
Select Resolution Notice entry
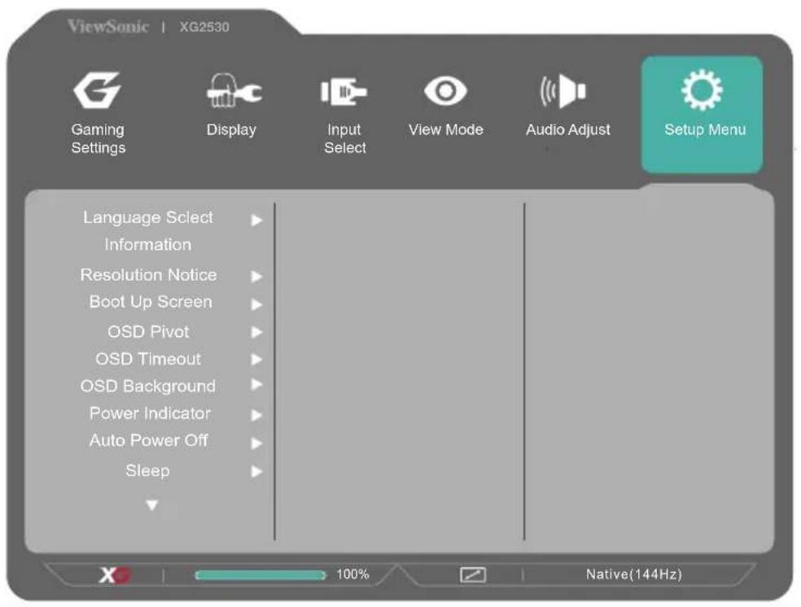point(149,275)
